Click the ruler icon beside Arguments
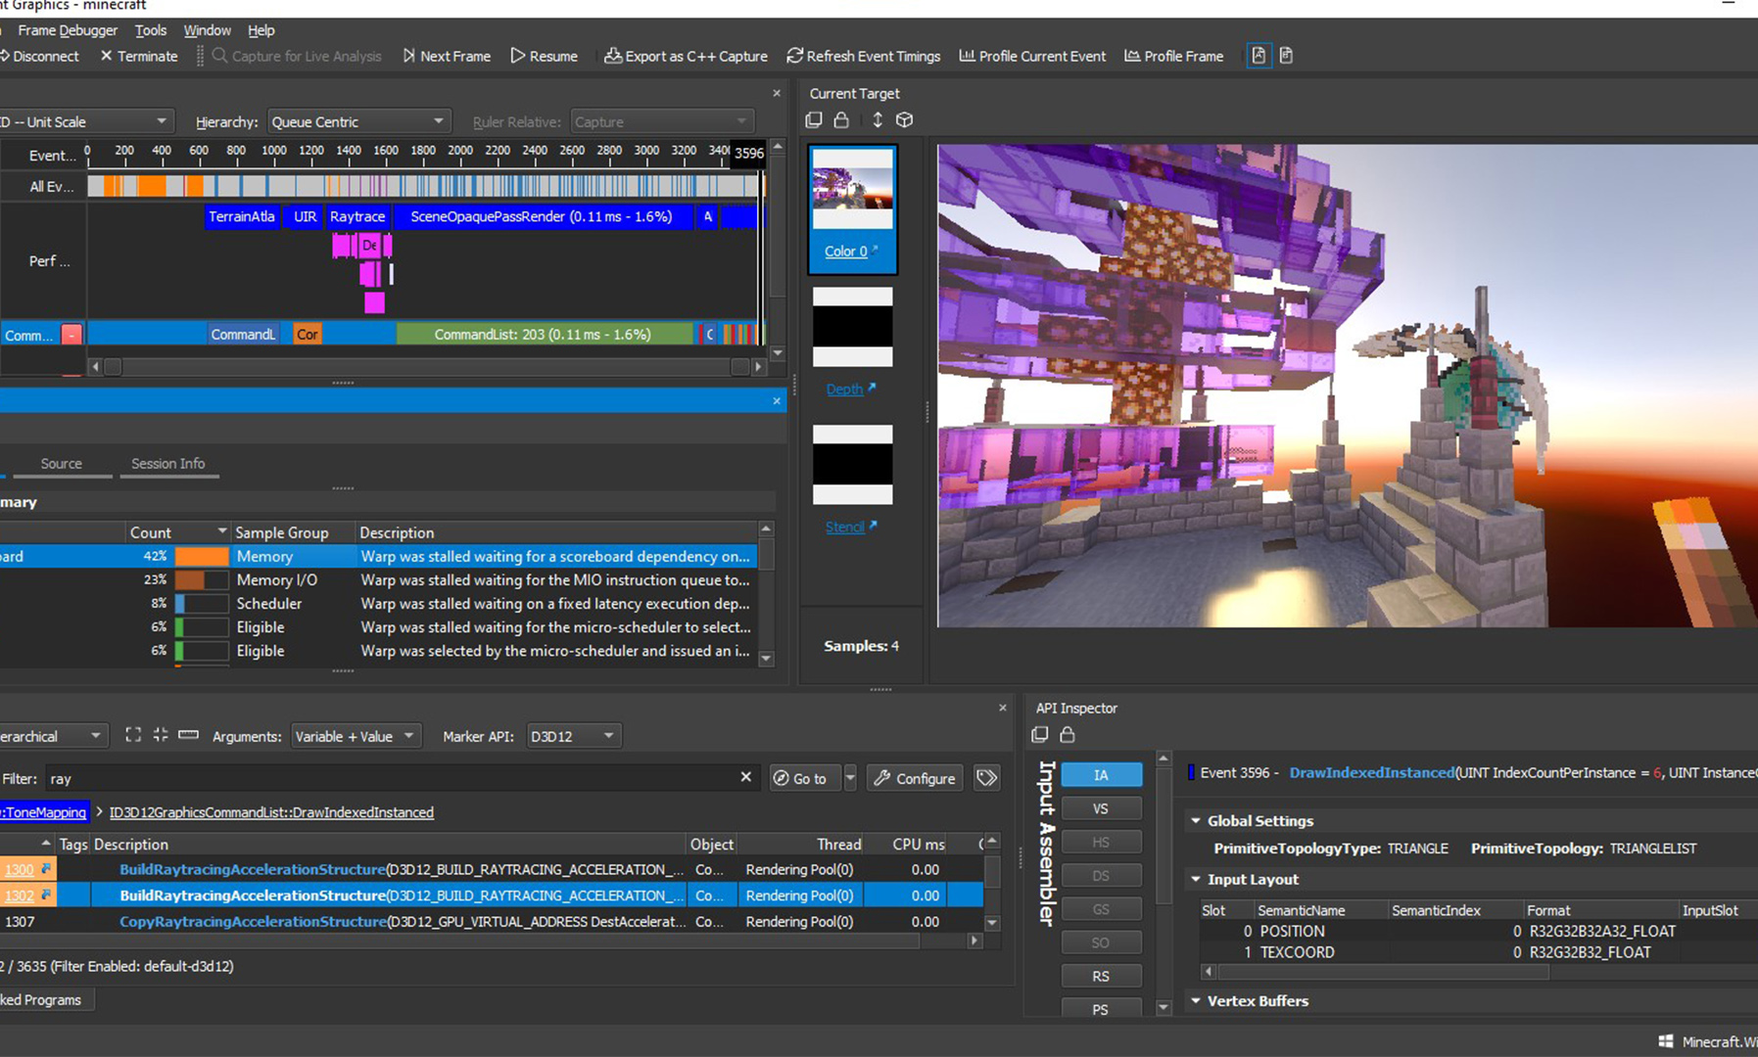 click(188, 735)
